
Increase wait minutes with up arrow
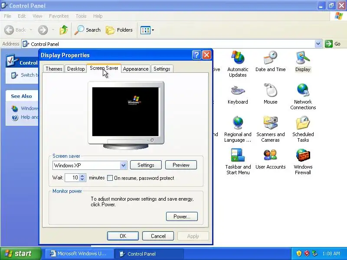coord(82,176)
